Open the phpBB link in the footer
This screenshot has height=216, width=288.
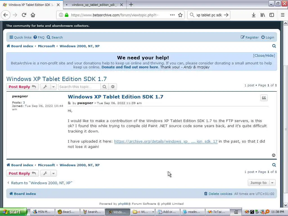point(123,204)
